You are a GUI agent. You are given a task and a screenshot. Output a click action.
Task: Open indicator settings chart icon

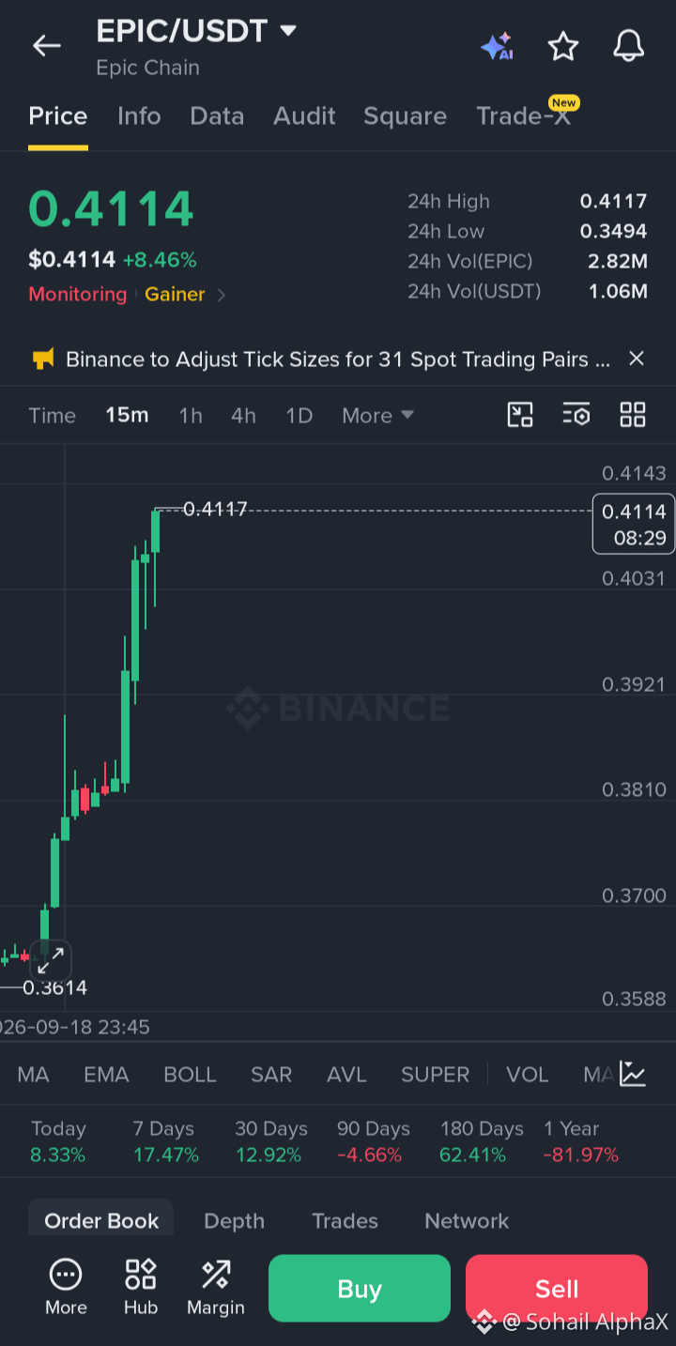click(633, 1074)
